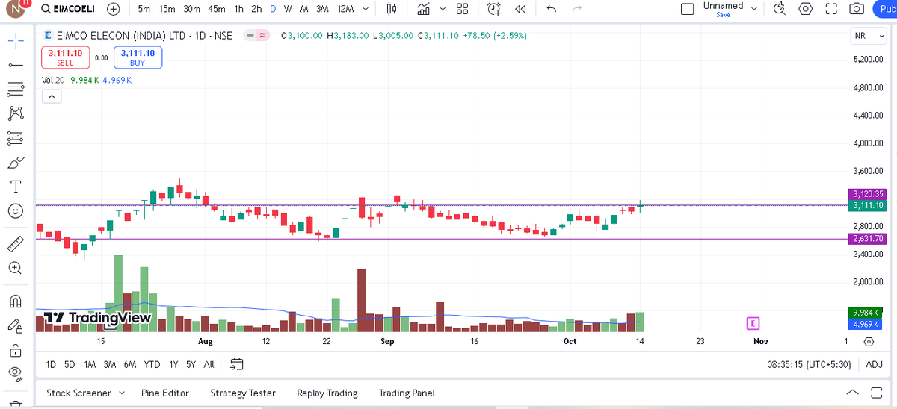
Task: Open the user profile avatar menu
Action: (x=16, y=10)
